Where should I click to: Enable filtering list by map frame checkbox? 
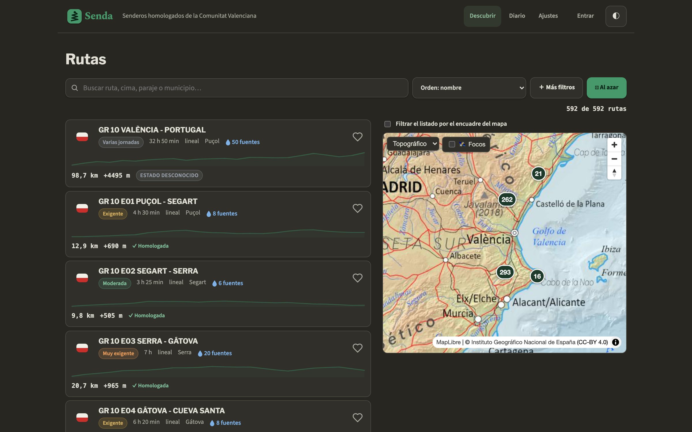(x=388, y=124)
